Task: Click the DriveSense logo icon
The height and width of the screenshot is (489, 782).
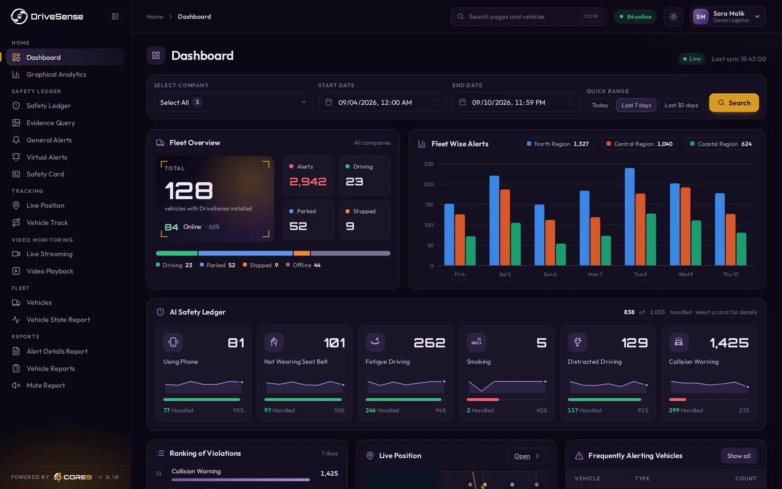Action: click(19, 16)
